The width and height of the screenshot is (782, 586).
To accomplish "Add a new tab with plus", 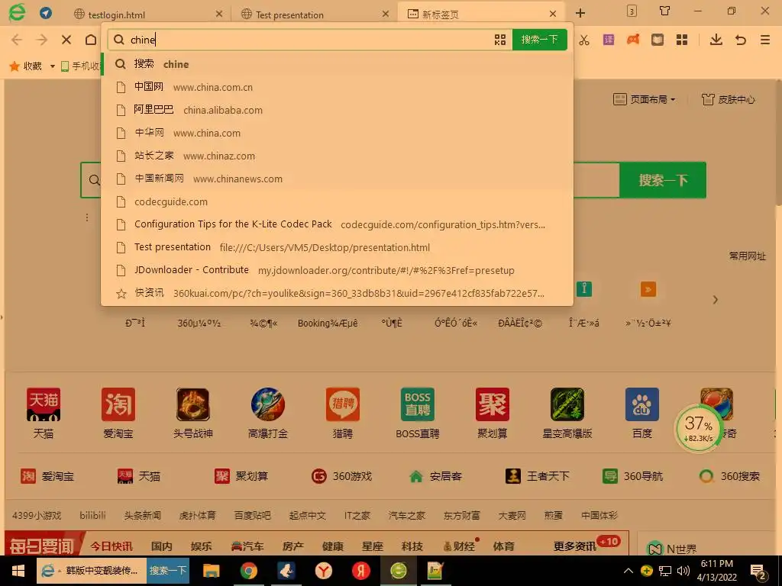I will (580, 14).
